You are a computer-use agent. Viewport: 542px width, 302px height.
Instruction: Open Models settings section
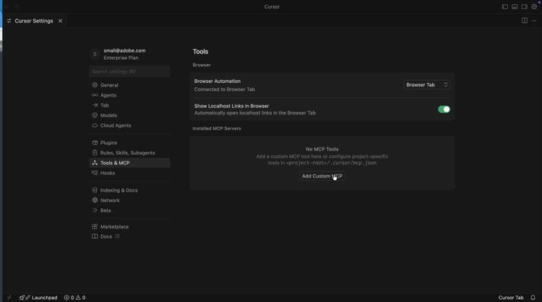pyautogui.click(x=129, y=115)
